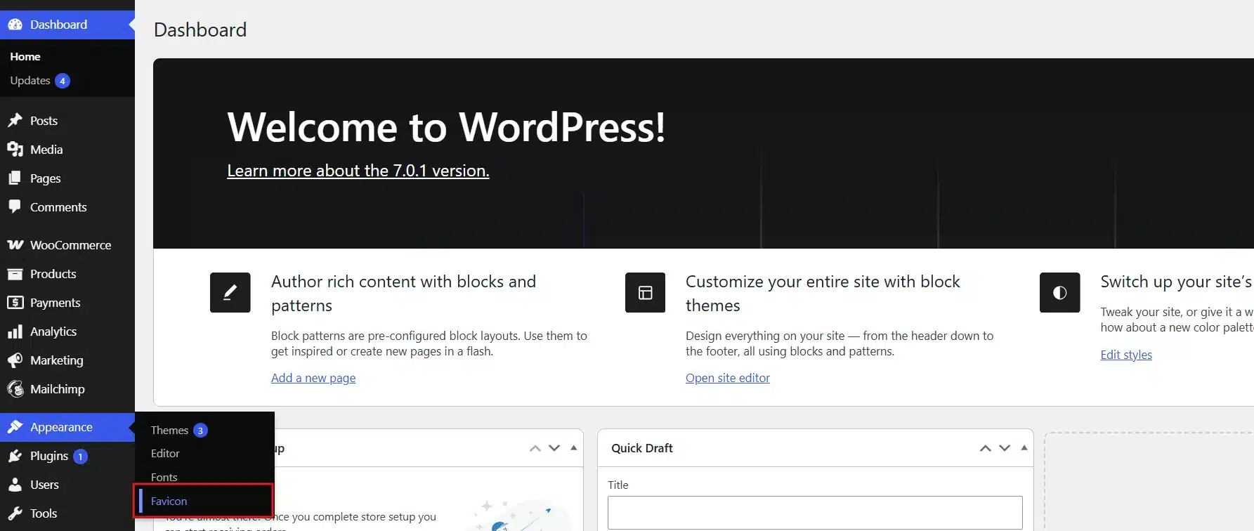Open 'Learn more about the 7.0.1 version' link
1254x531 pixels.
click(358, 171)
